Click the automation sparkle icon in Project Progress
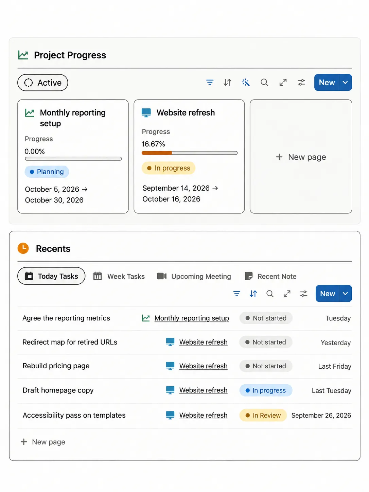The height and width of the screenshot is (492, 369). click(246, 83)
